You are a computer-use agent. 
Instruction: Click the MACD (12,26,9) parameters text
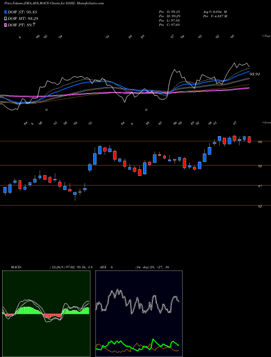pyautogui.click(x=70, y=267)
